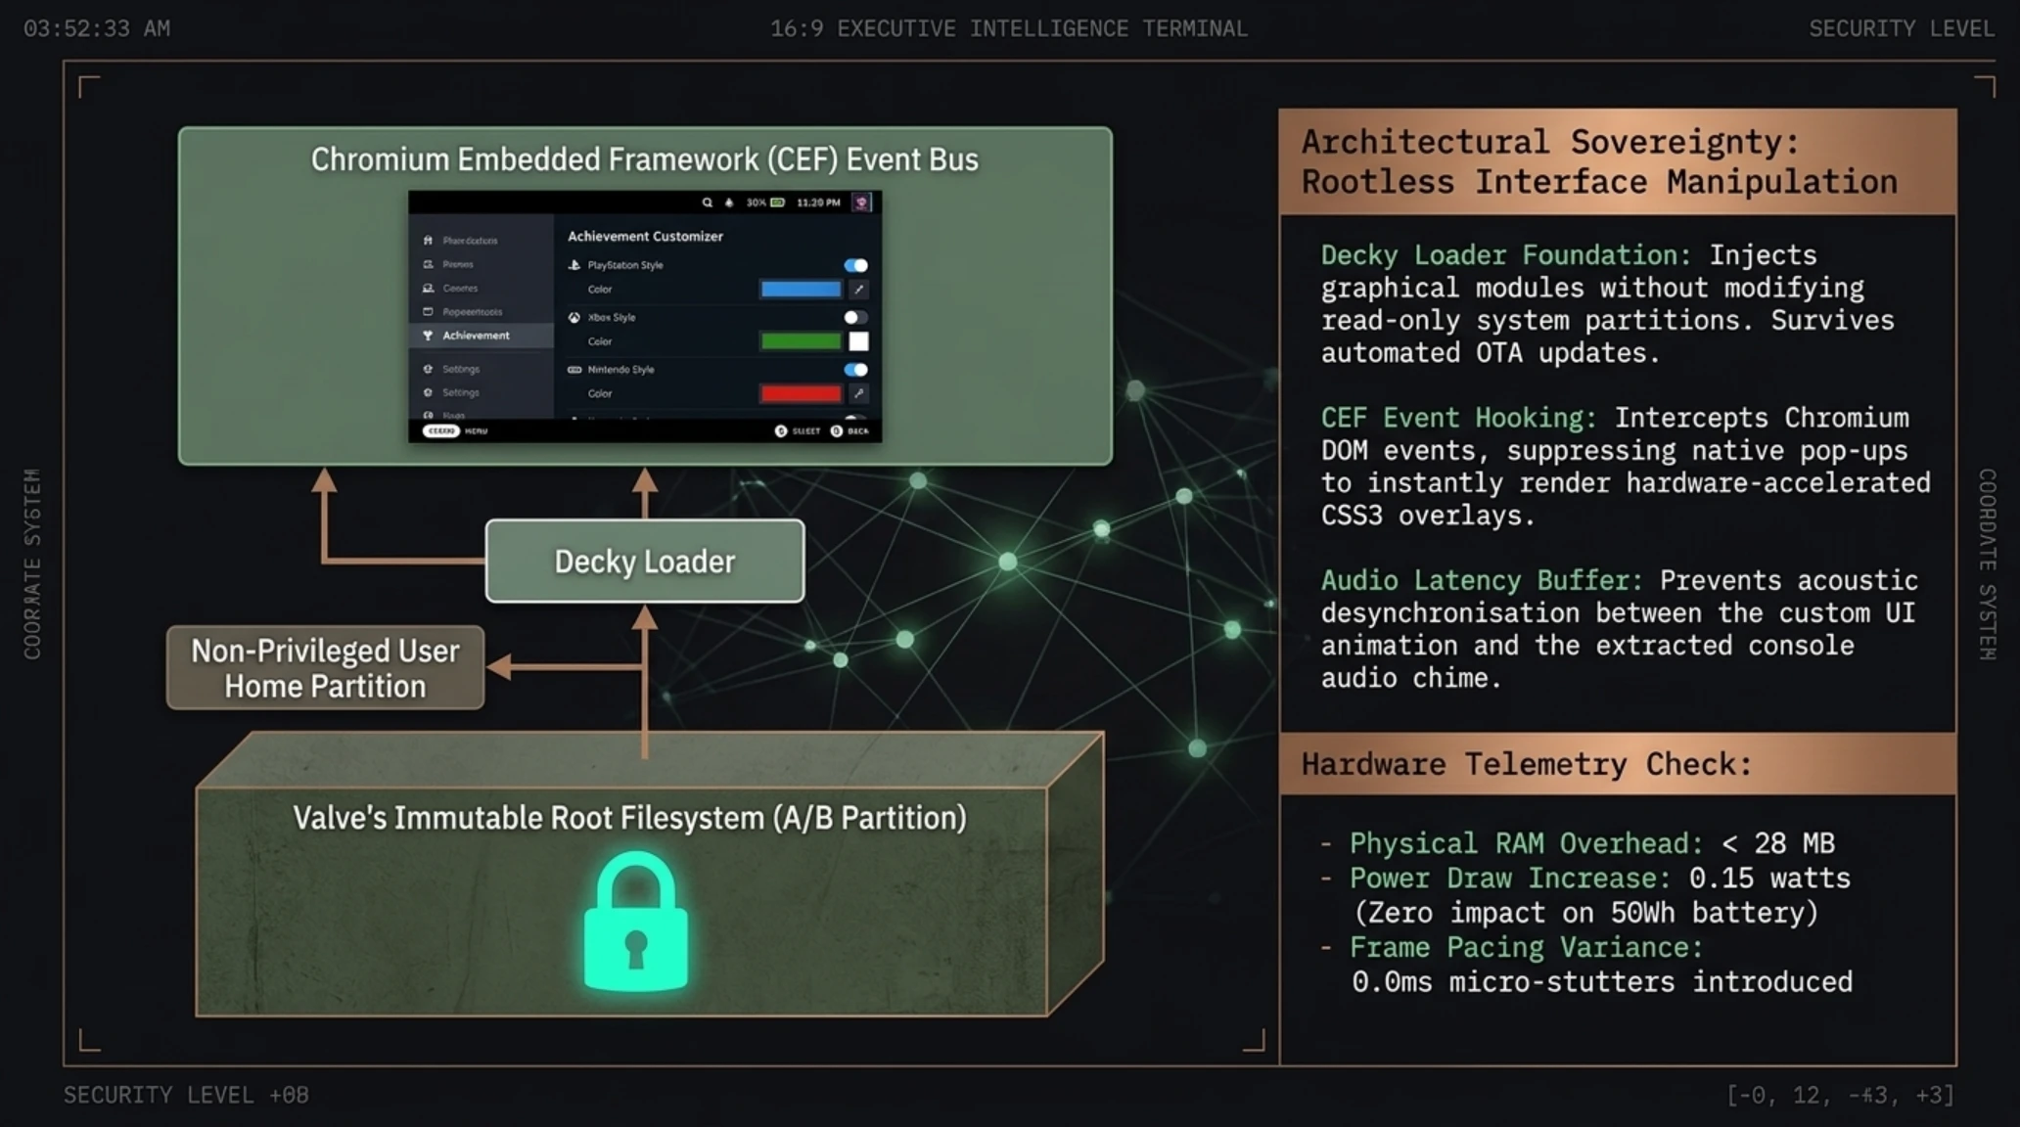Click the 03:52:33 AM timestamp

coord(97,28)
